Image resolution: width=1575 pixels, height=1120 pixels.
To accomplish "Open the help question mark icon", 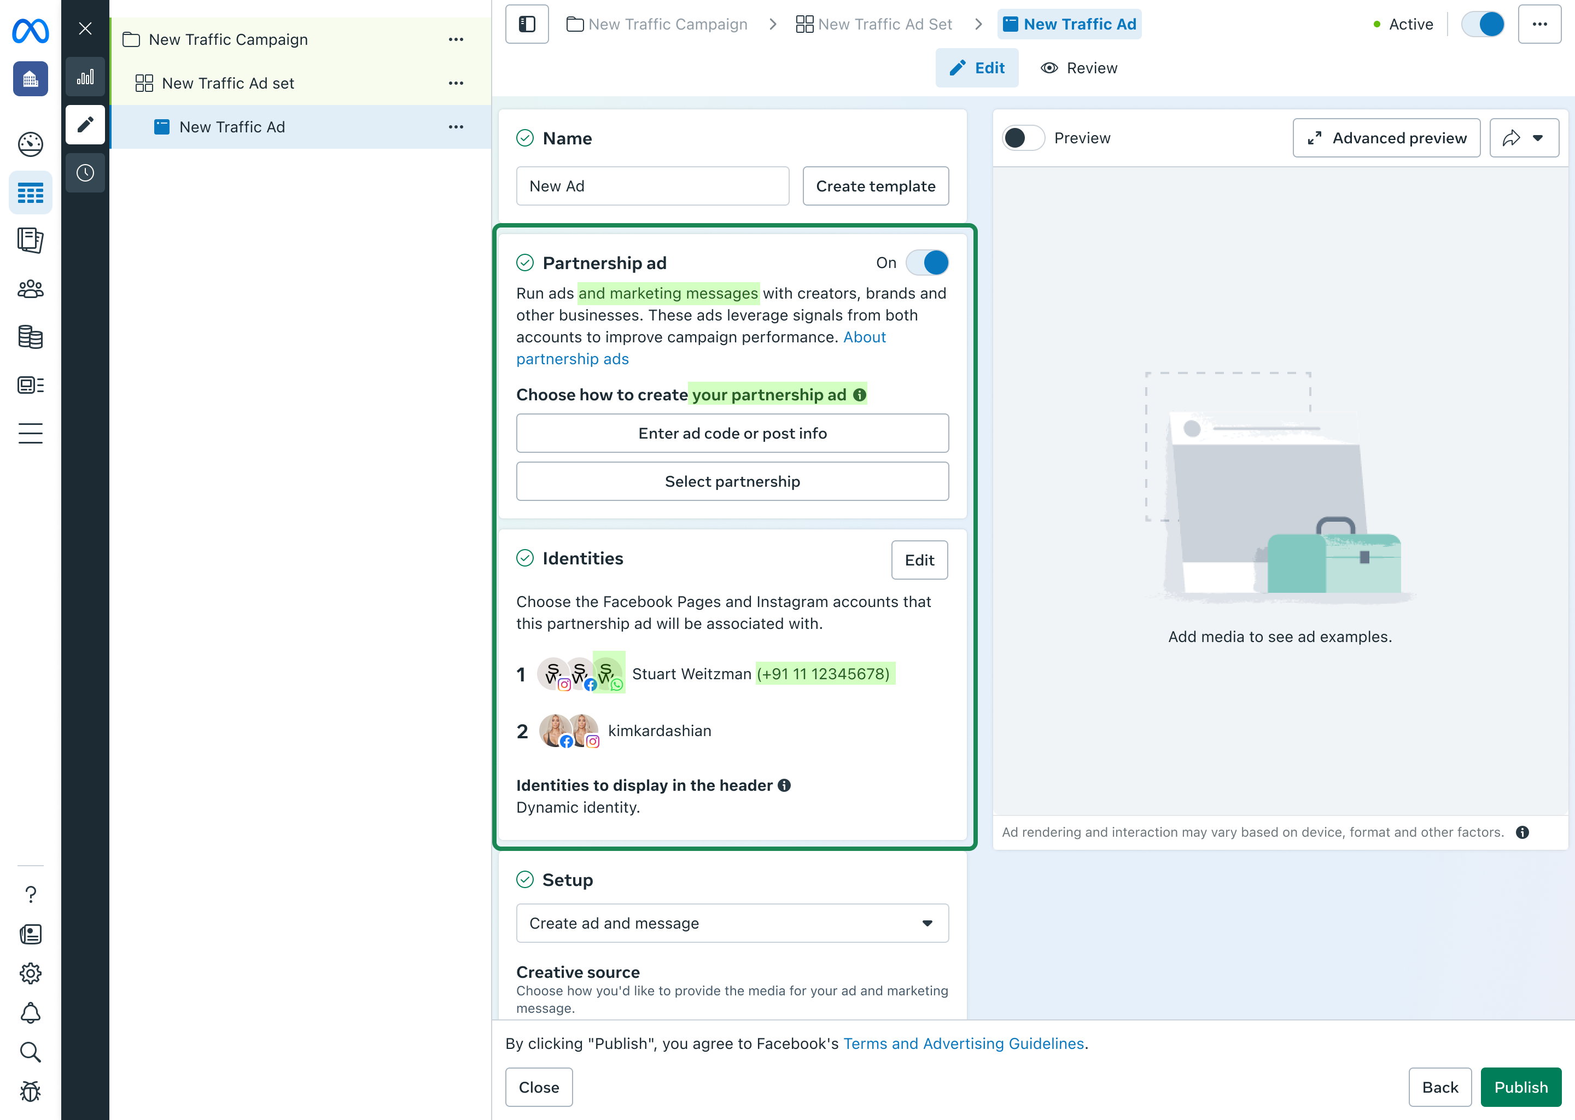I will [30, 895].
